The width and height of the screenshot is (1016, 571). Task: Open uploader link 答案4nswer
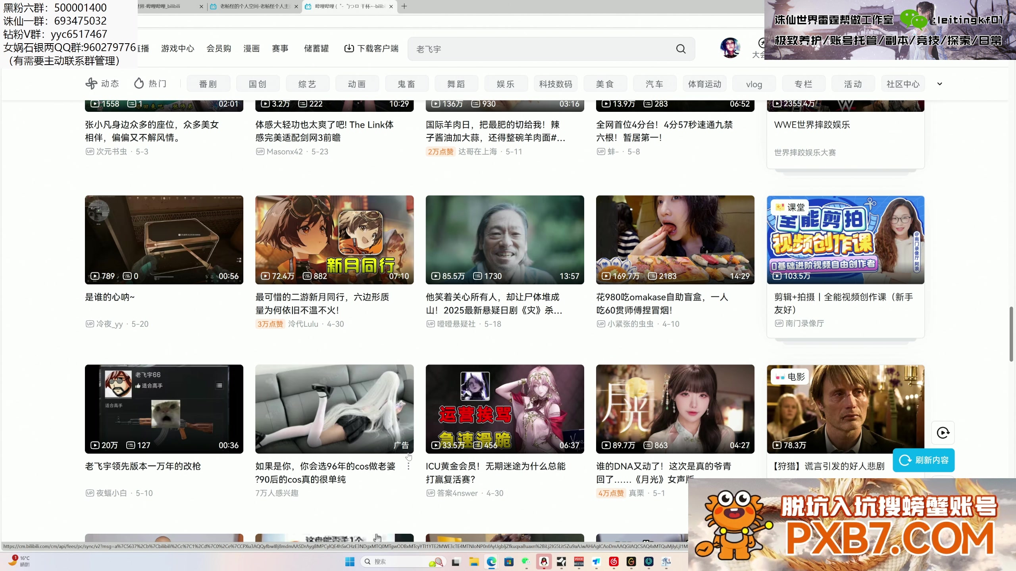click(457, 493)
